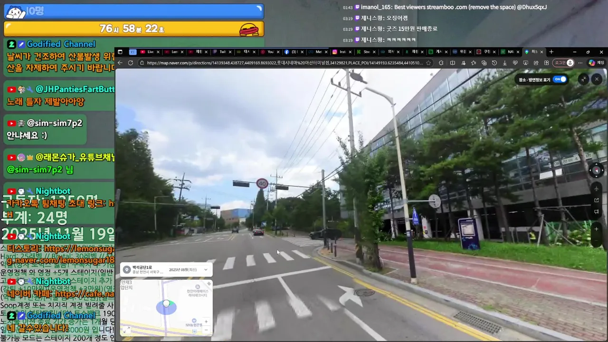Go back to the previous browser page
The width and height of the screenshot is (608, 342).
[120, 63]
